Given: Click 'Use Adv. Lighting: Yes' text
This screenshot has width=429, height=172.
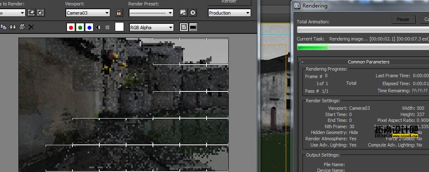Looking at the screenshot, I should (x=333, y=145).
